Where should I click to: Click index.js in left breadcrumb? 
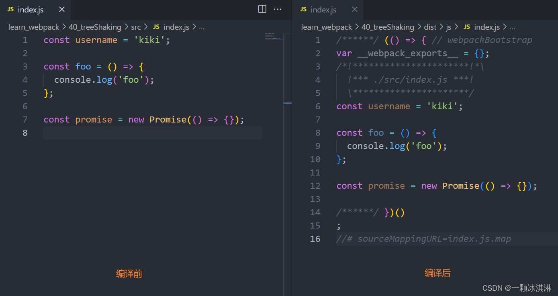pos(176,27)
